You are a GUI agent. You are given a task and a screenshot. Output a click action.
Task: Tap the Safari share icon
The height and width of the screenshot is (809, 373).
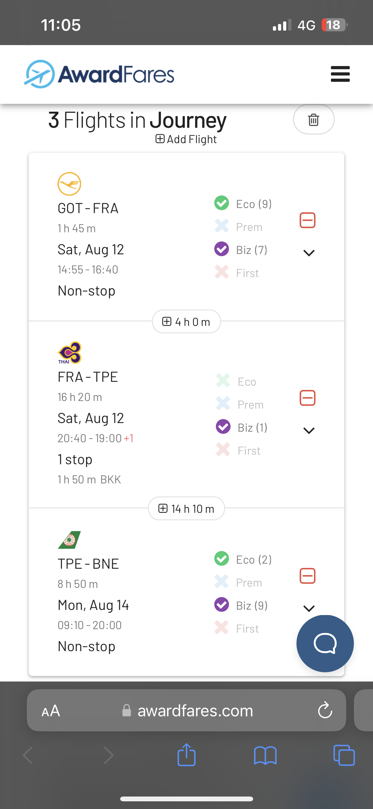click(x=186, y=755)
